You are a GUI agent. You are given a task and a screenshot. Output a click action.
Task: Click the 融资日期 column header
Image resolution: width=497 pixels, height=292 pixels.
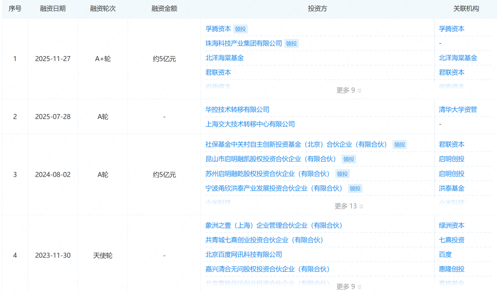53,9
